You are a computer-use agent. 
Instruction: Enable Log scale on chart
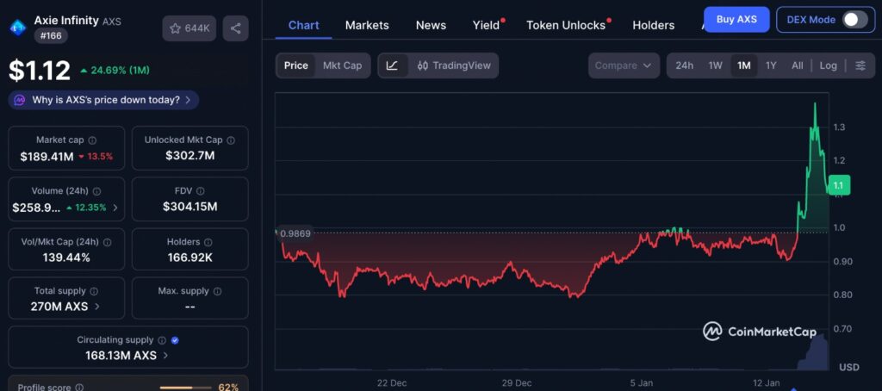(828, 65)
